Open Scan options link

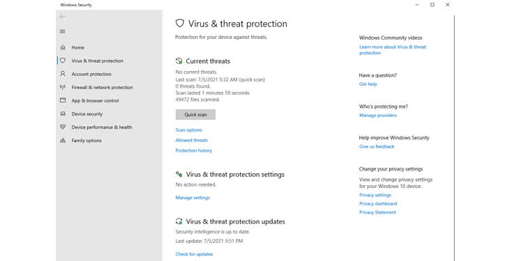(189, 130)
